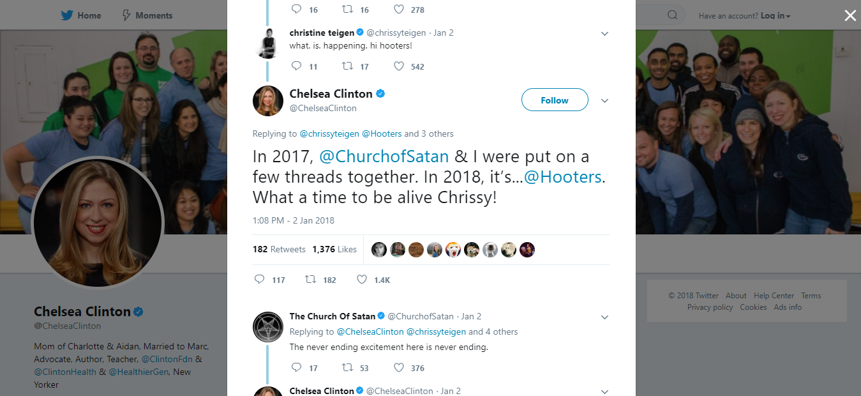861x396 pixels.
Task: Open the Privacy policy link
Action: (x=710, y=307)
